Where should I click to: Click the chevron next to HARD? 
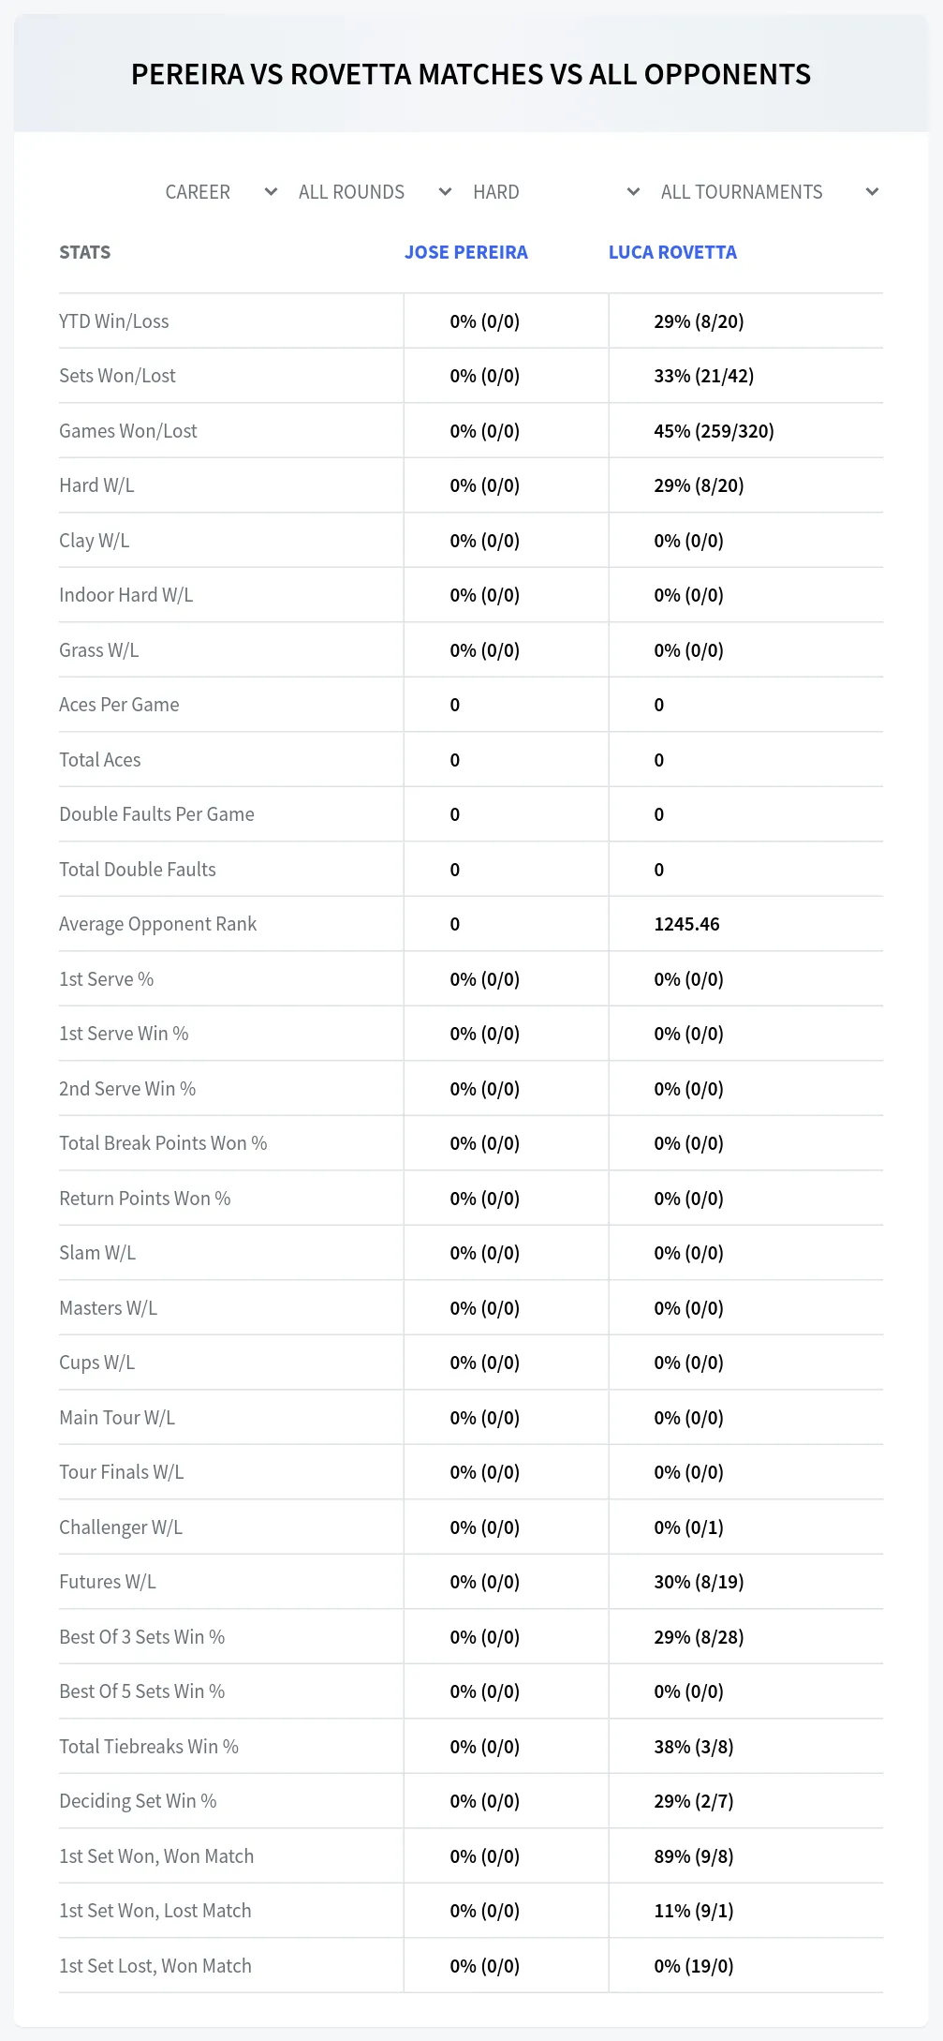pos(633,192)
